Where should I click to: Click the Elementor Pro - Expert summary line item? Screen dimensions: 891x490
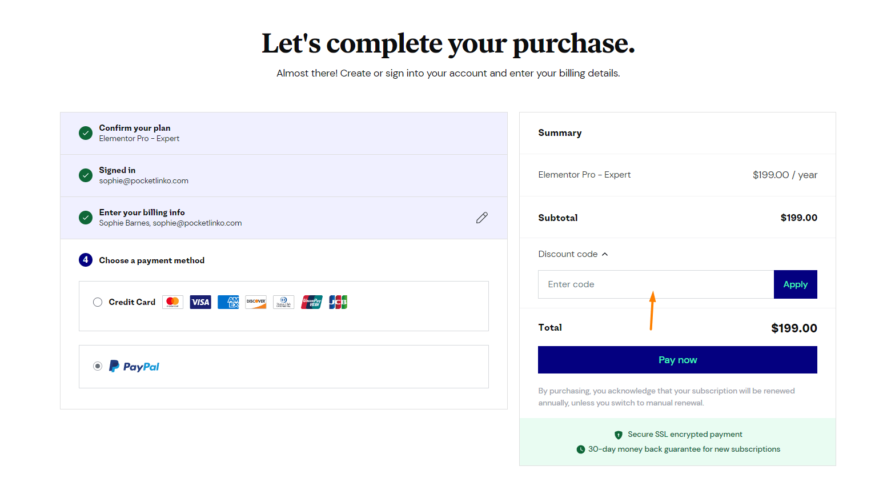584,175
